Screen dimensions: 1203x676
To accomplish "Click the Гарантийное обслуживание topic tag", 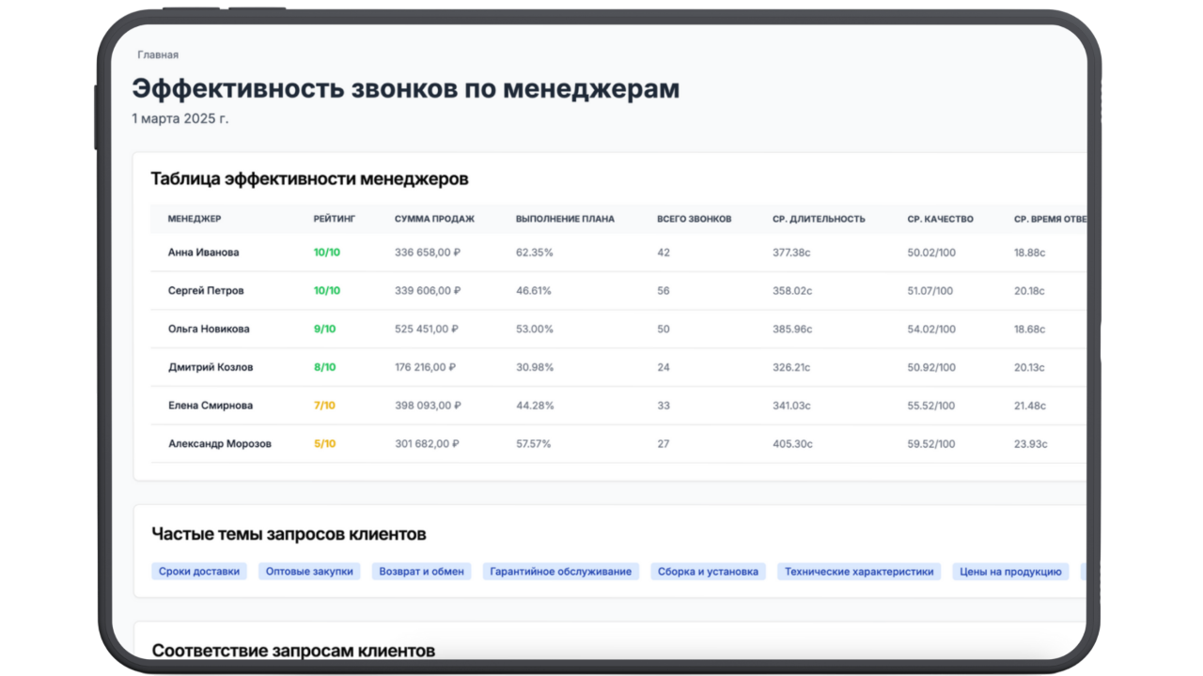I will pyautogui.click(x=560, y=571).
